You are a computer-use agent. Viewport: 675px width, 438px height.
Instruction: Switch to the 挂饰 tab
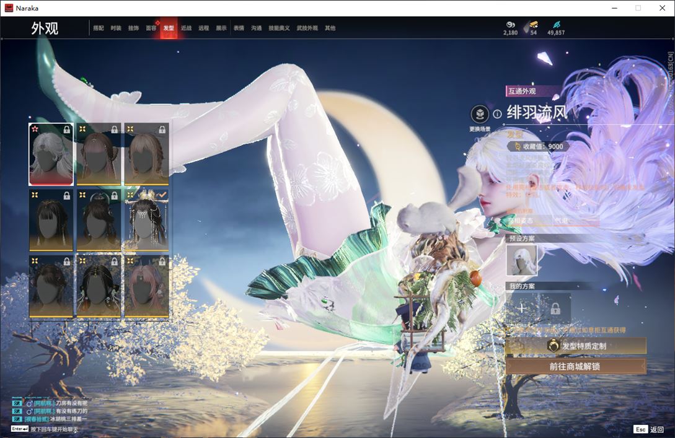pyautogui.click(x=133, y=28)
